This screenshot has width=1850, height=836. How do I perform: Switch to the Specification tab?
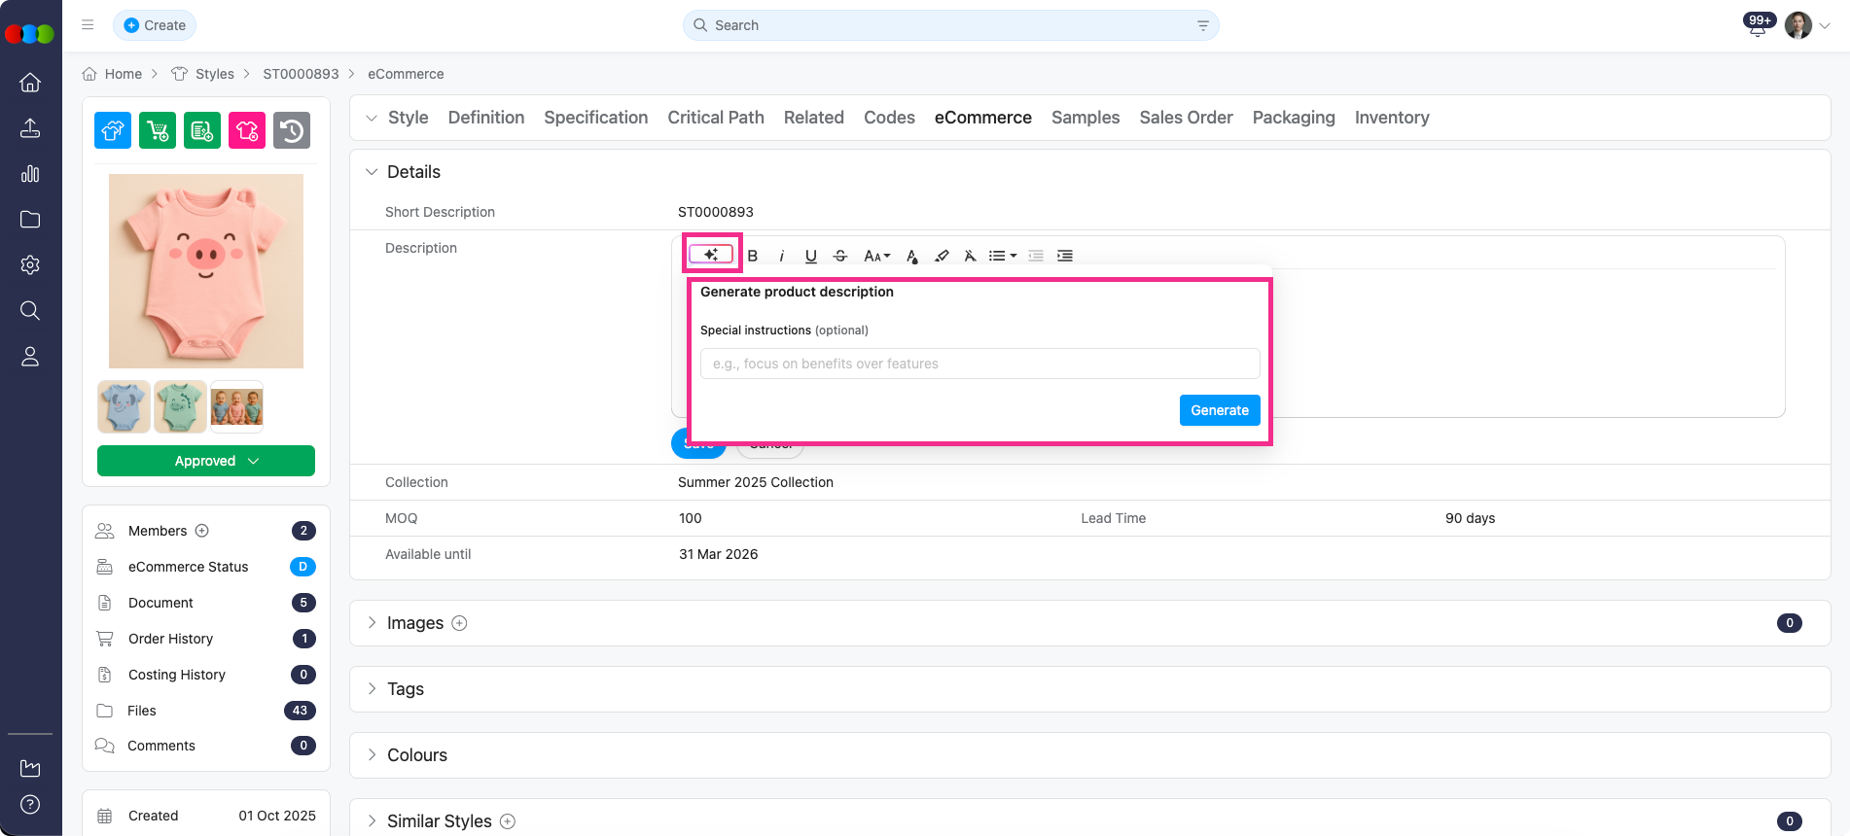pos(595,118)
